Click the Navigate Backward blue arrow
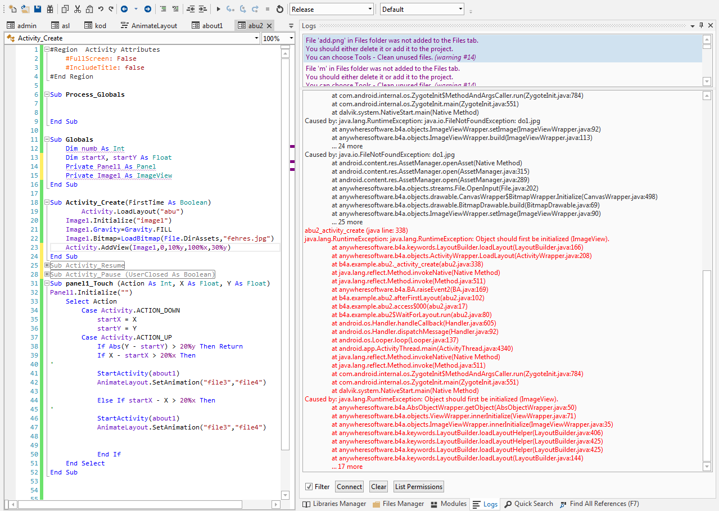719x511 pixels. (124, 9)
